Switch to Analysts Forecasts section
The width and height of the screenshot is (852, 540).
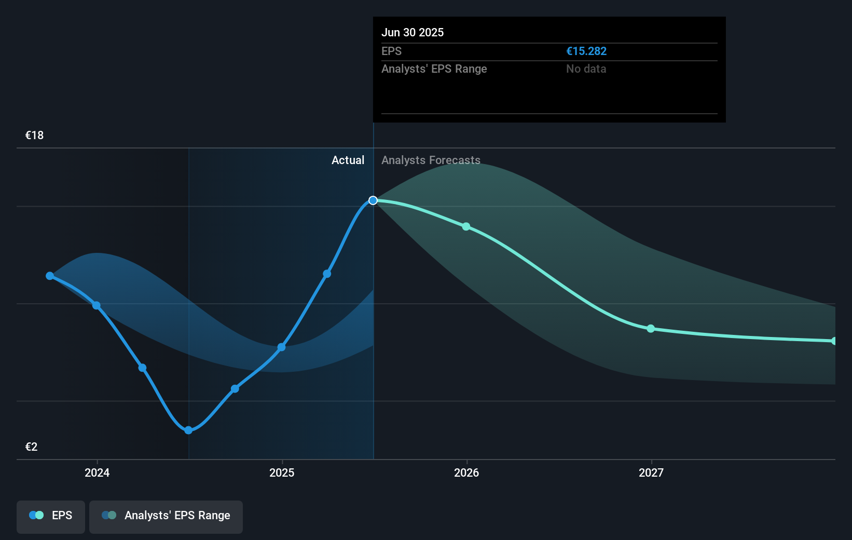pyautogui.click(x=431, y=160)
